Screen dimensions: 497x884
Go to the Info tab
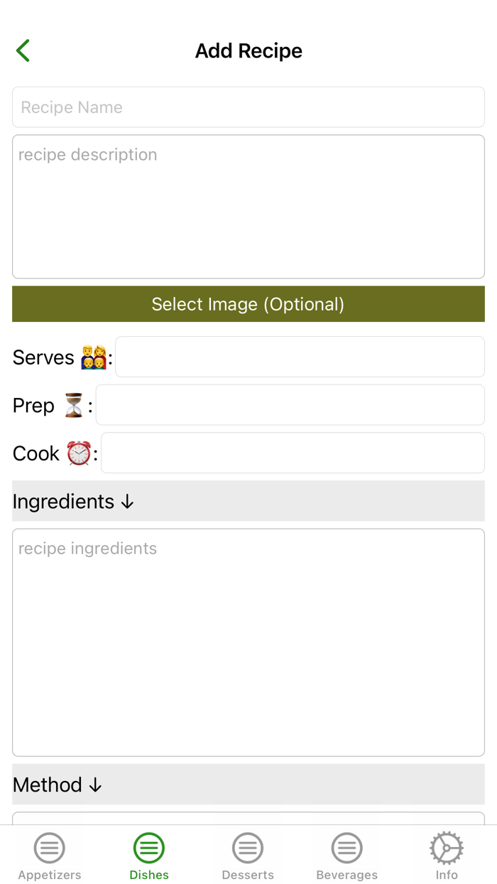(446, 856)
